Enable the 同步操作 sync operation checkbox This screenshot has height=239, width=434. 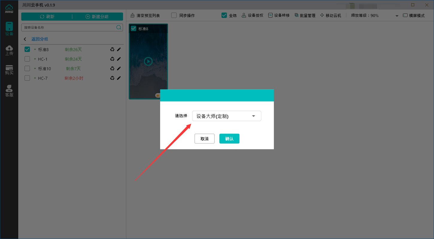tap(174, 15)
